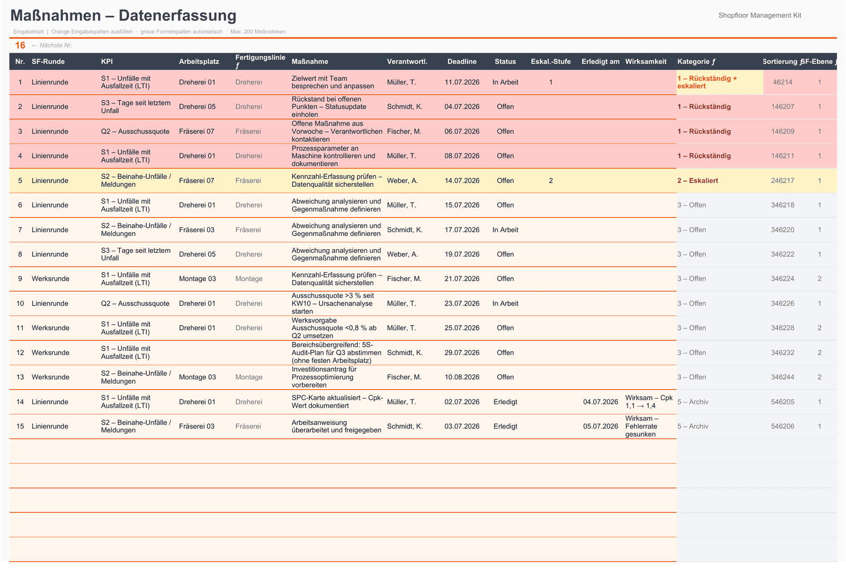The width and height of the screenshot is (846, 571).
Task: Select 'In Arbeit' status in row 7
Action: click(506, 230)
